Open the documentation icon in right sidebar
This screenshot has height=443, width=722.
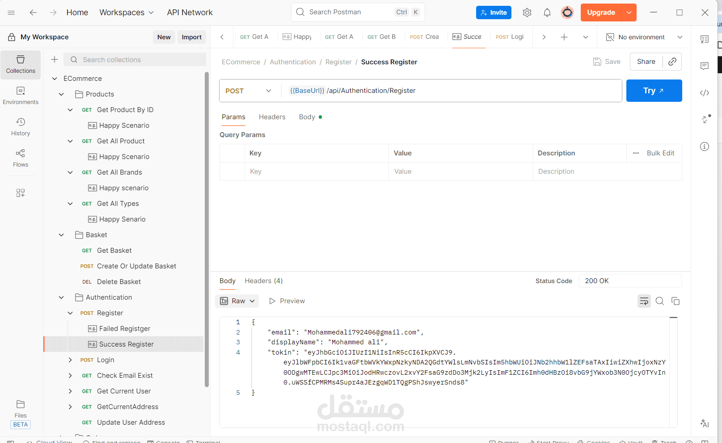coord(705,39)
